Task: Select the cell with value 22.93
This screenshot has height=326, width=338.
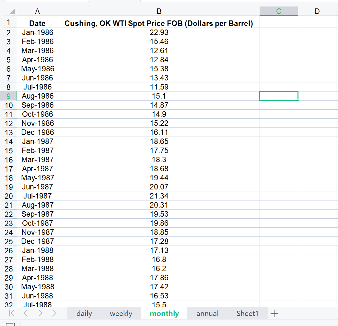Action: (x=159, y=32)
